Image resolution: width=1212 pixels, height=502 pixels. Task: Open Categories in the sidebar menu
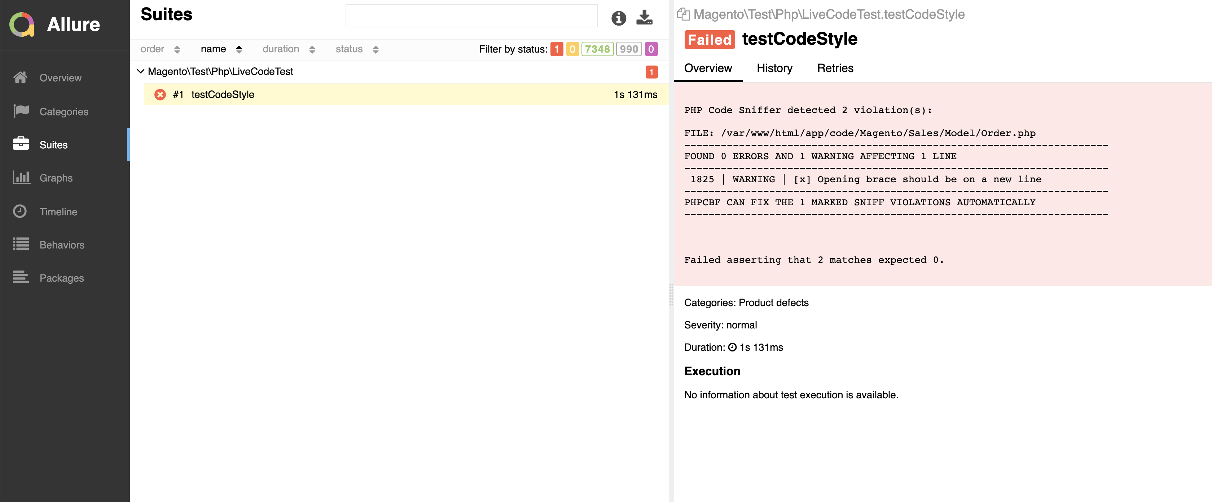tap(65, 111)
